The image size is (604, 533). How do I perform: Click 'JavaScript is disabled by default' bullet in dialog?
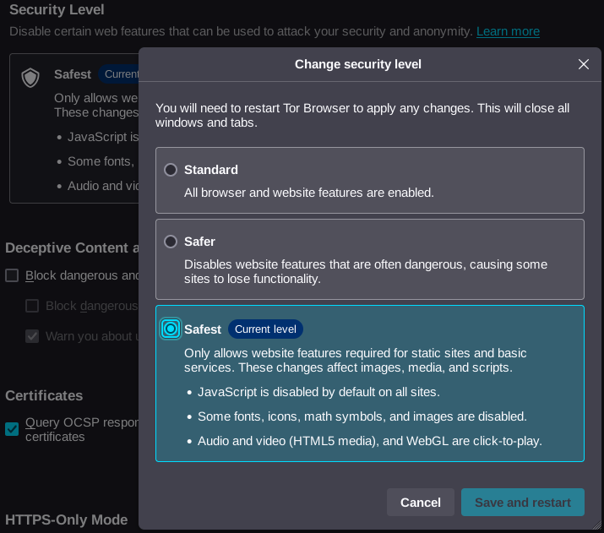tap(318, 392)
